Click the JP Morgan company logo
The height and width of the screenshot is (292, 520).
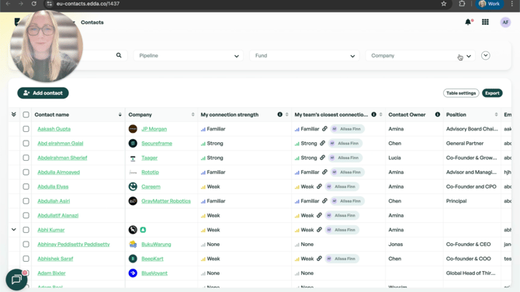[x=133, y=129]
